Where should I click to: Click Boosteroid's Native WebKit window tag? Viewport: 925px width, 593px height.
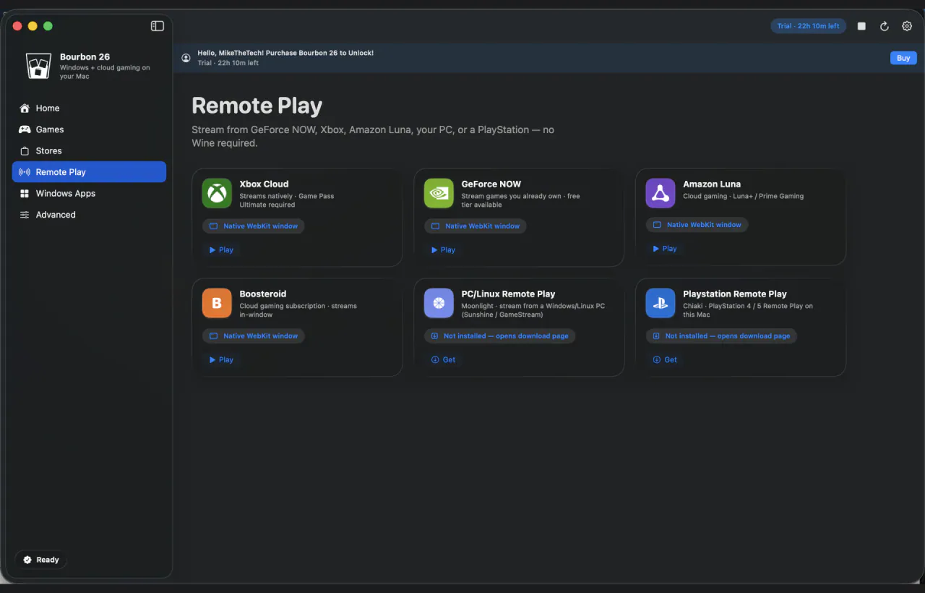[254, 336]
